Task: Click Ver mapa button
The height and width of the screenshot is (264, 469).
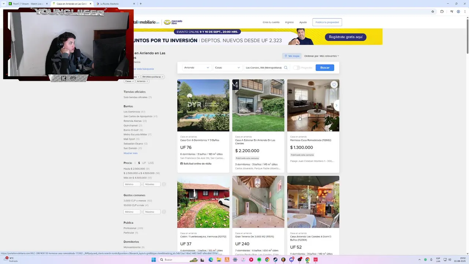Action: point(292,56)
